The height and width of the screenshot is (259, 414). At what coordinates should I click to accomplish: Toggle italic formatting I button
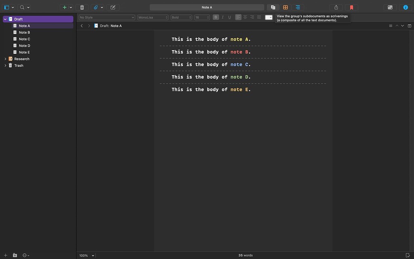click(x=223, y=17)
